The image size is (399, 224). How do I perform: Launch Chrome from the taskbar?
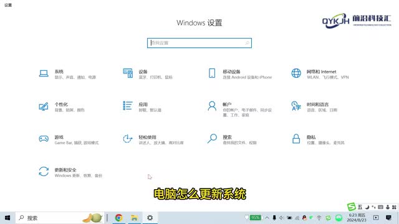coord(118,218)
